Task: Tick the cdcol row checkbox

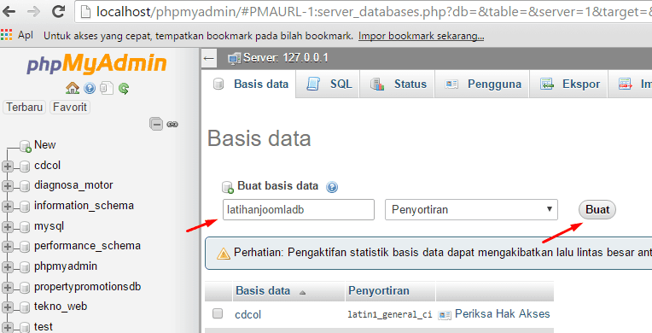Action: point(218,313)
